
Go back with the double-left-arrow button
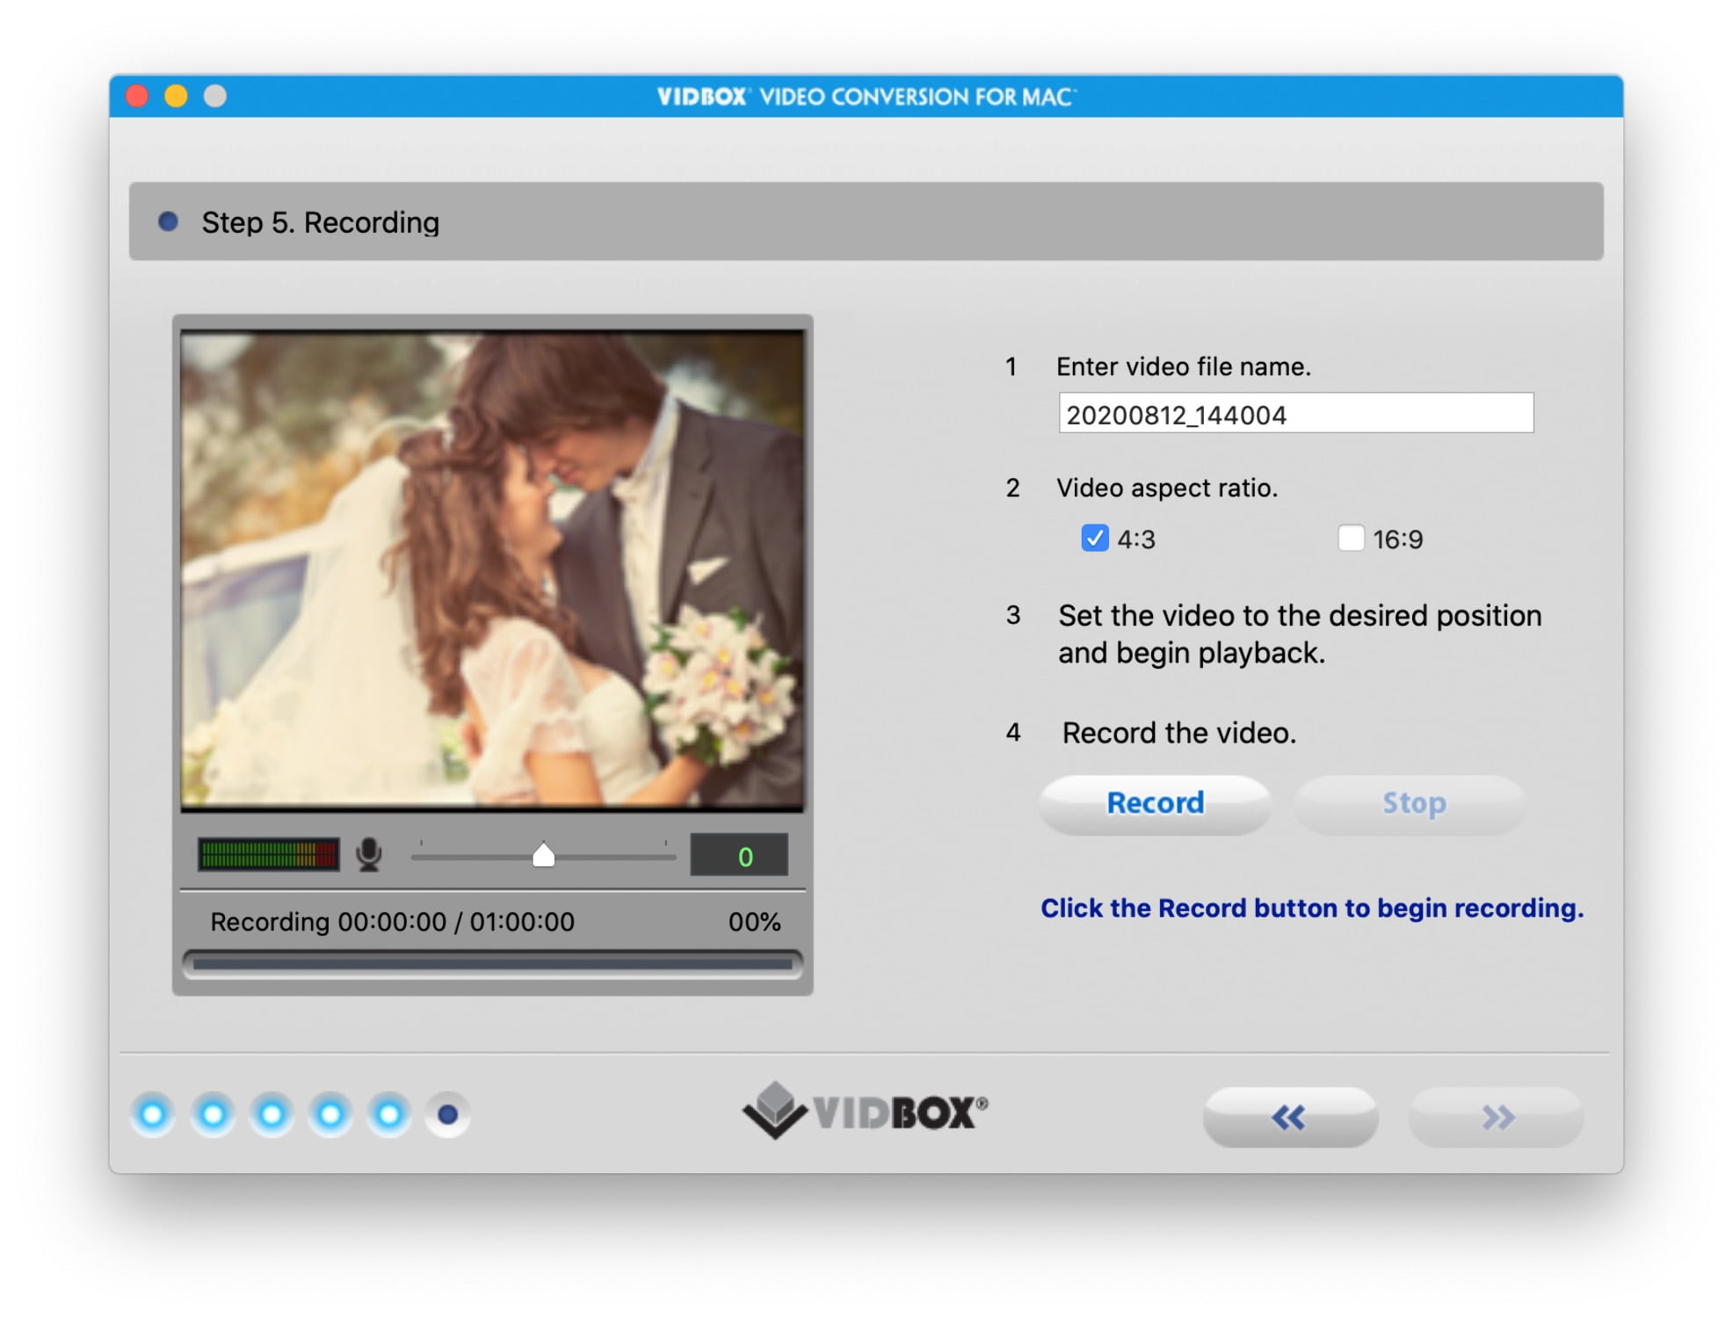click(1289, 1117)
